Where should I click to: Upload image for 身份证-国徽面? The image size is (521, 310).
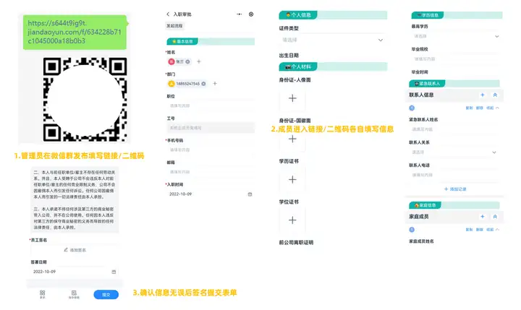tap(292, 139)
